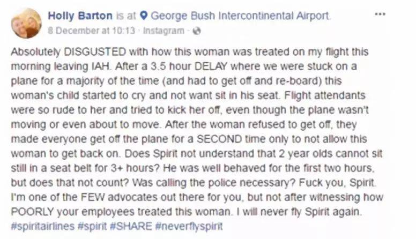Open the three-dot post options menu

point(380,14)
